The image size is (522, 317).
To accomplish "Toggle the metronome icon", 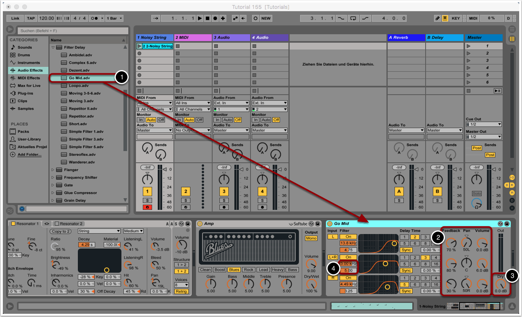I will (x=94, y=19).
